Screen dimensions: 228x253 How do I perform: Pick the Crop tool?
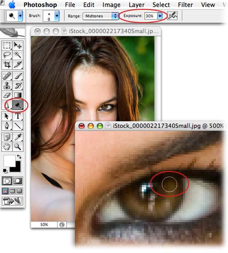point(7,65)
